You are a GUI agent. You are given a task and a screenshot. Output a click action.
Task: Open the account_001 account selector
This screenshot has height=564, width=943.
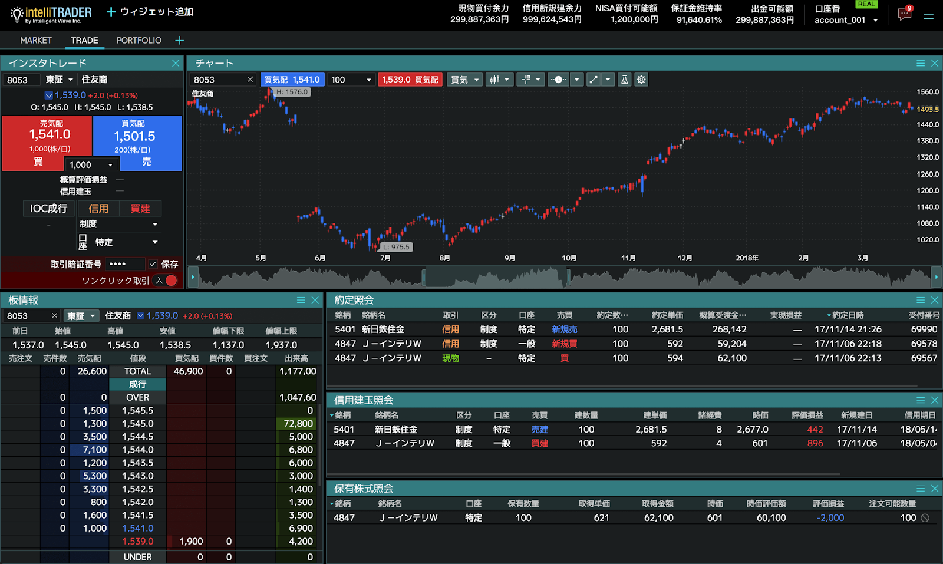(x=846, y=20)
